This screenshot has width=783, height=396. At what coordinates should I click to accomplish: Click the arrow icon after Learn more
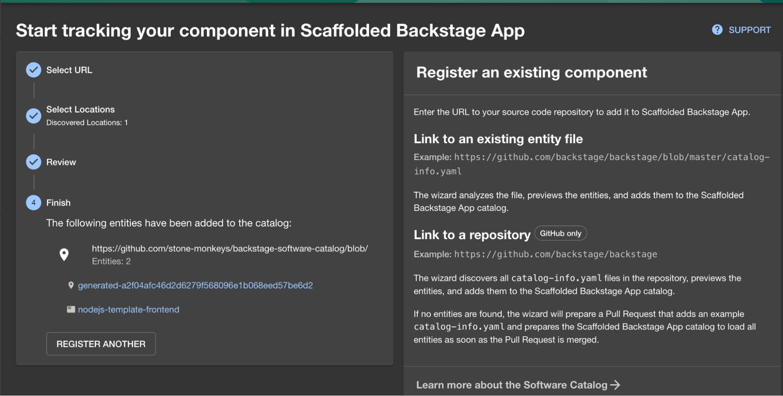click(x=615, y=385)
